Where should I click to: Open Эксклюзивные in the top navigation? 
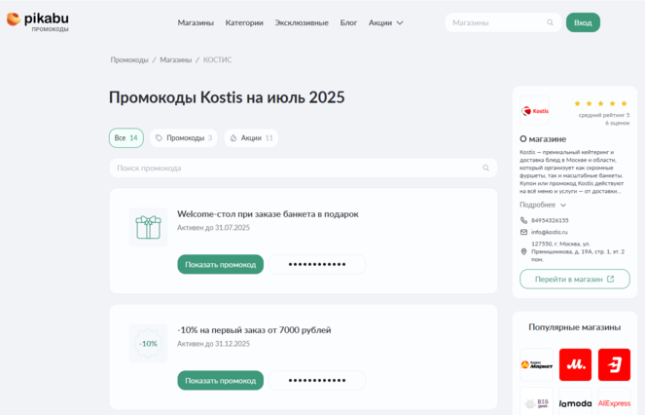tap(302, 22)
